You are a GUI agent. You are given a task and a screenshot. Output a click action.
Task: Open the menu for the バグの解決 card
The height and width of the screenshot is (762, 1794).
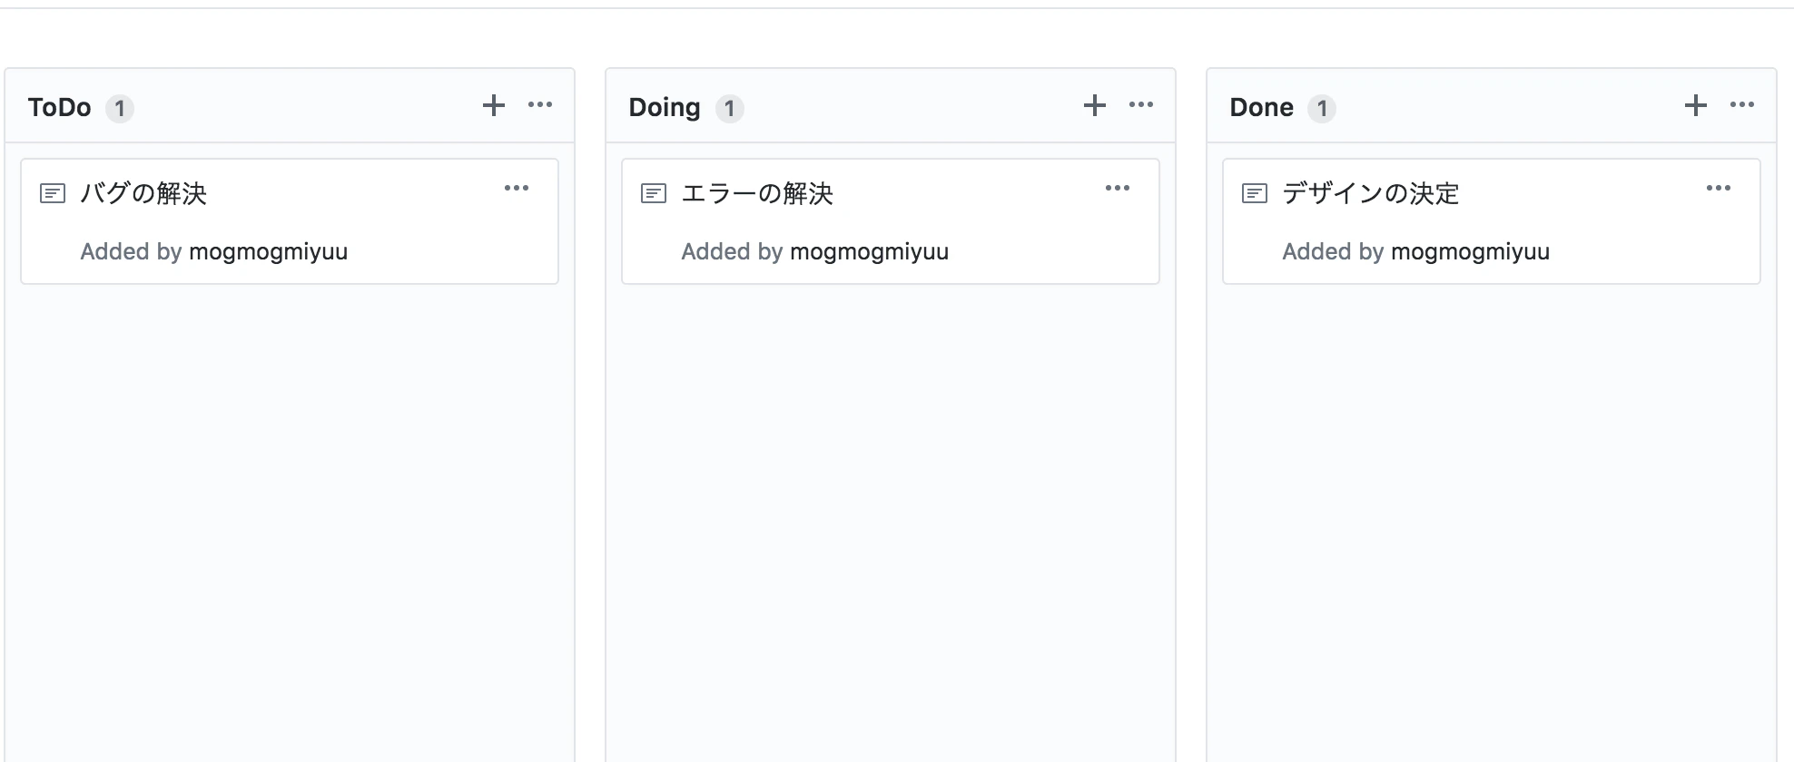pos(517,189)
